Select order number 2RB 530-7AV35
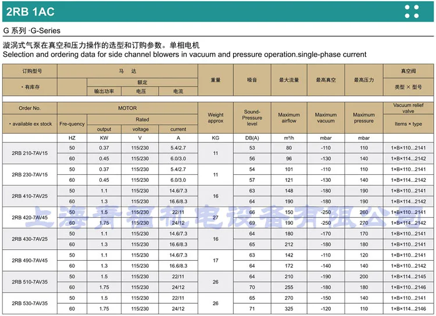Viewport: 436px width, 316px height. click(x=30, y=303)
